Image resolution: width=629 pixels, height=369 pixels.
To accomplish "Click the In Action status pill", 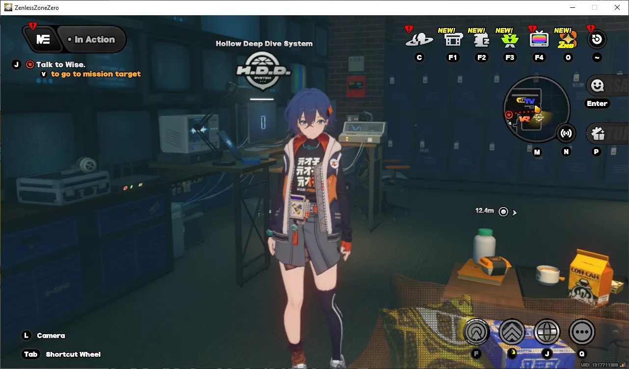I will click(91, 40).
